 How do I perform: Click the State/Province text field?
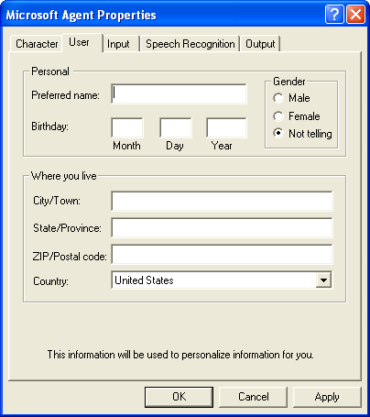(x=222, y=227)
